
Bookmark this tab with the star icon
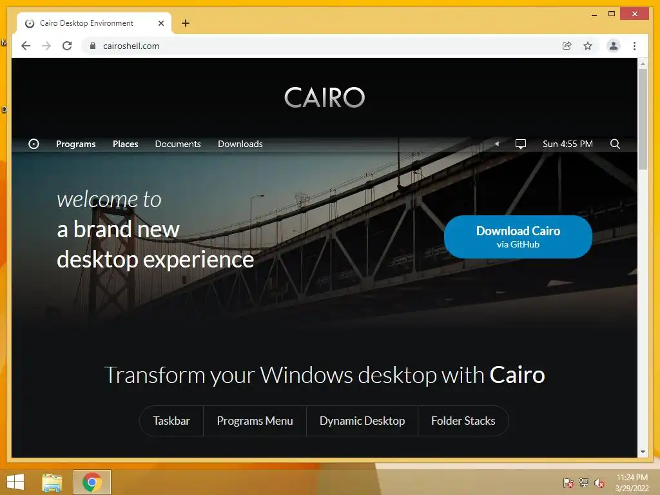coord(588,46)
